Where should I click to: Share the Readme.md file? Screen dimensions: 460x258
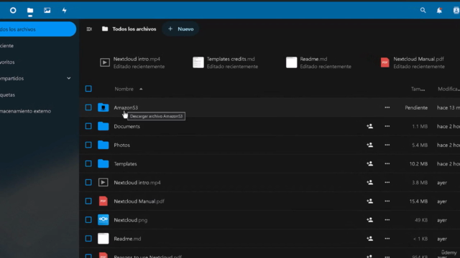pyautogui.click(x=370, y=239)
